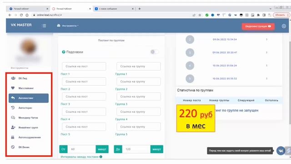Viewport: 291px width, 164px height.
Task: Expand the Инструменты dropdown in the header
Action: click(x=68, y=26)
